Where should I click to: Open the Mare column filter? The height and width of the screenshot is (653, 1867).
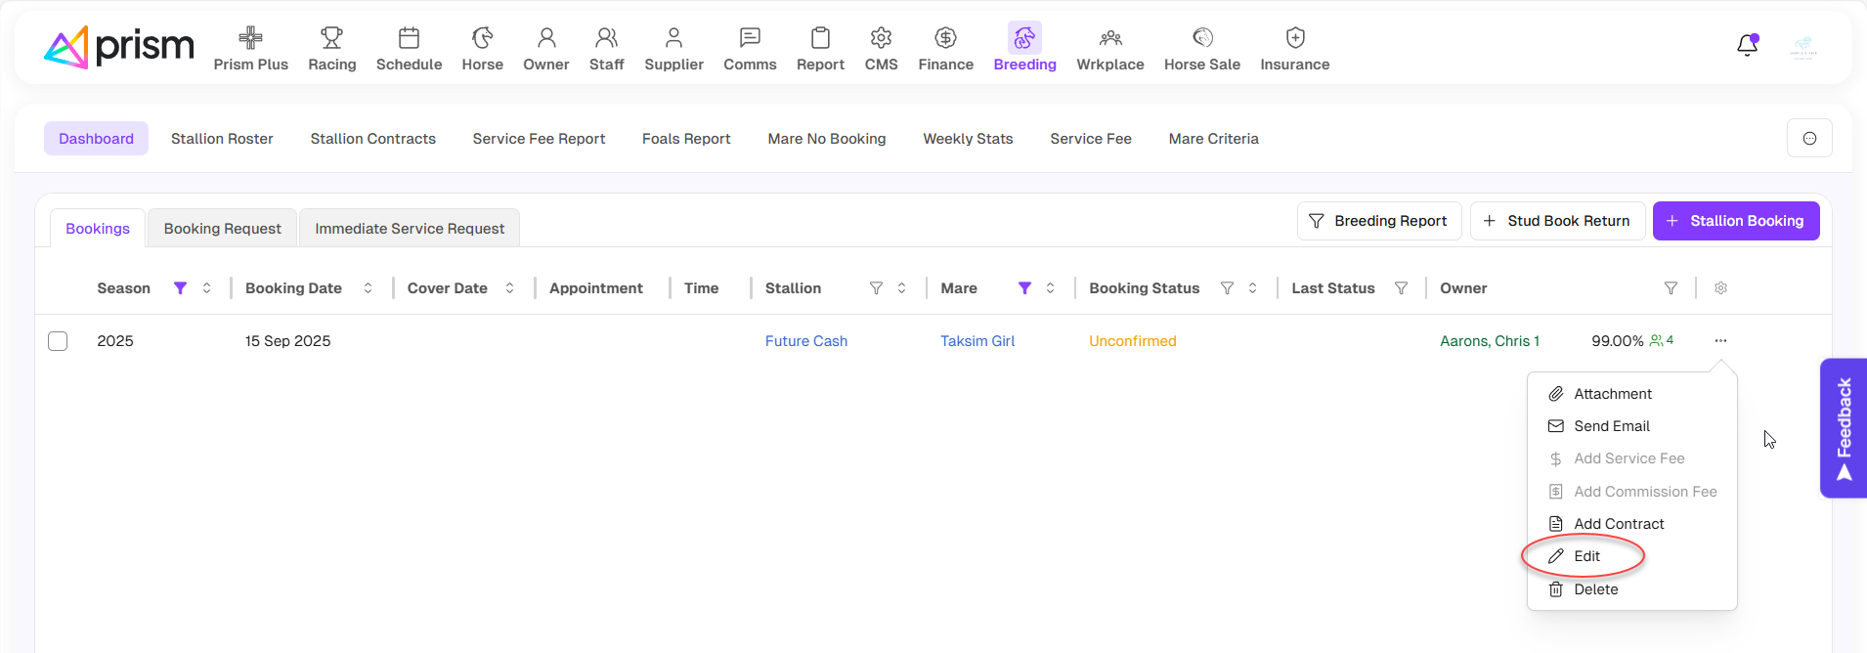click(1024, 288)
